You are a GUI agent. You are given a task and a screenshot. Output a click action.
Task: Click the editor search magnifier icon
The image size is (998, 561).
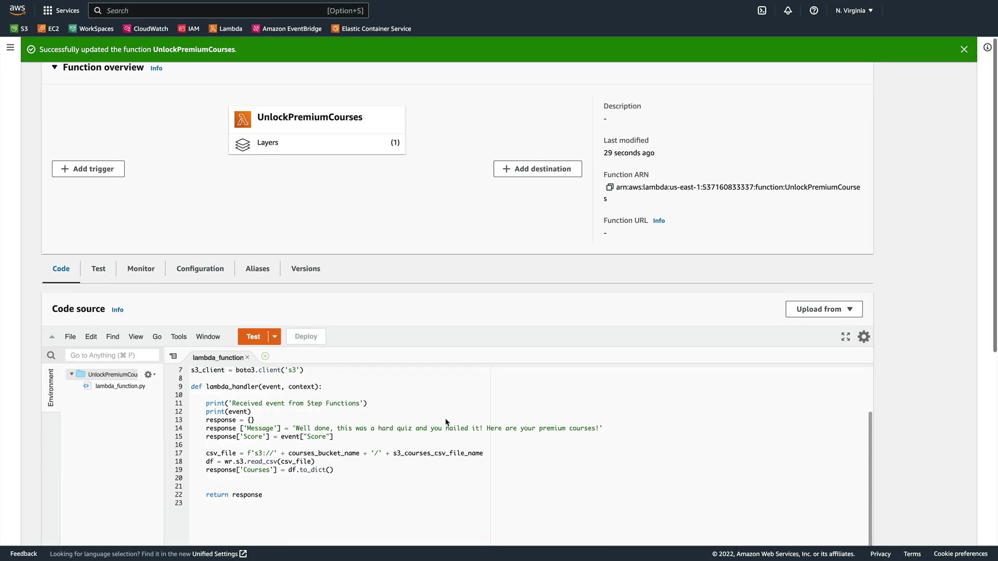(x=51, y=355)
